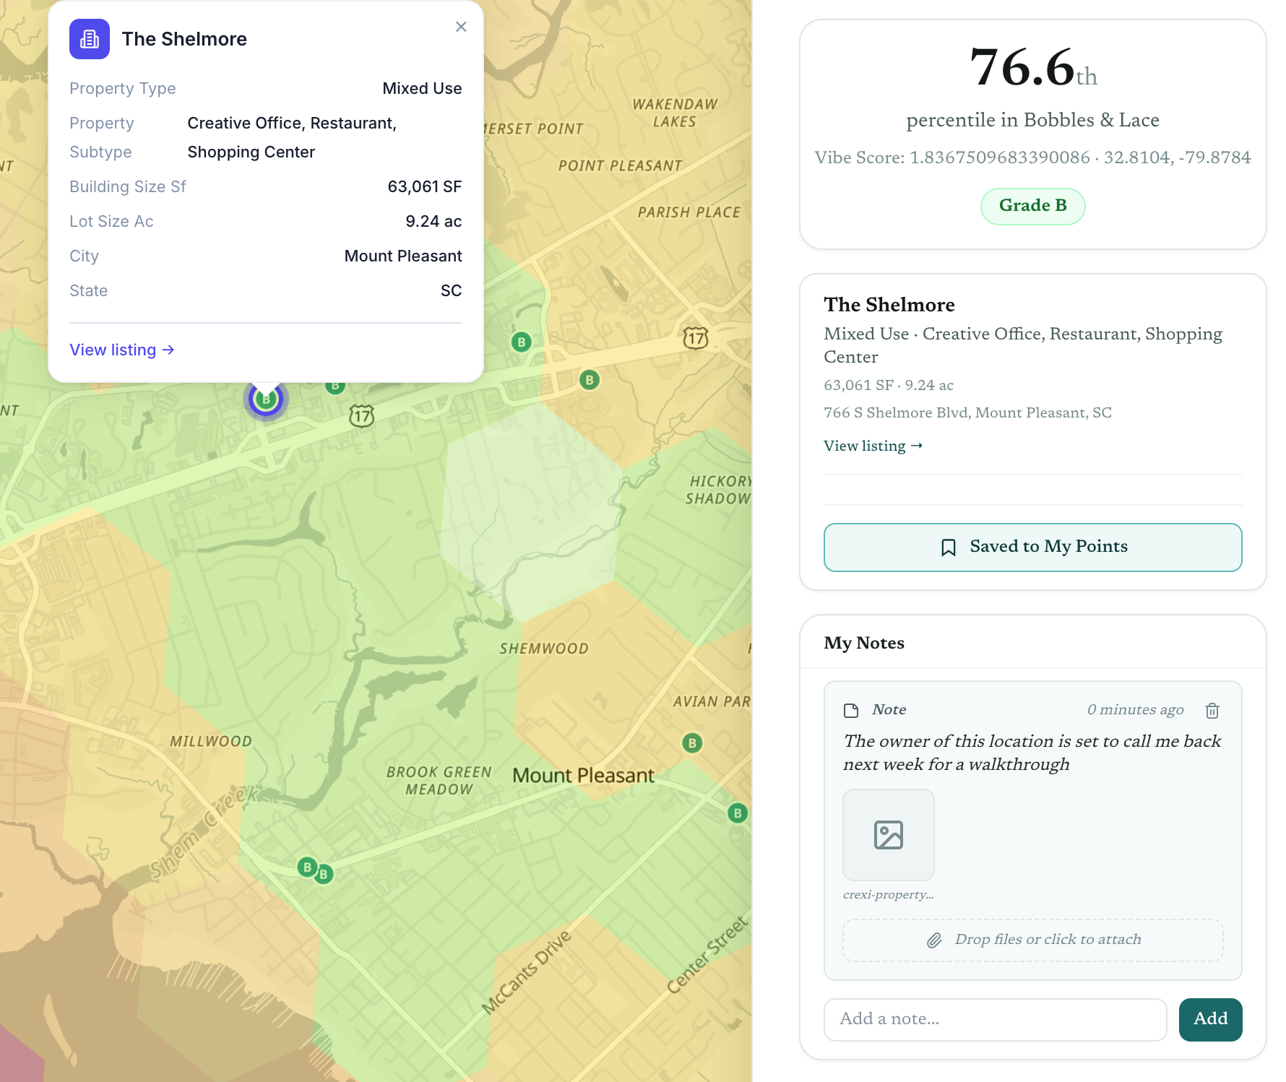This screenshot has width=1286, height=1082.
Task: Click the B marker near Wakendaw Lakes
Action: (521, 342)
